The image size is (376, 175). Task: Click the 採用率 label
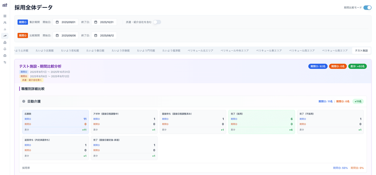coord(26,168)
